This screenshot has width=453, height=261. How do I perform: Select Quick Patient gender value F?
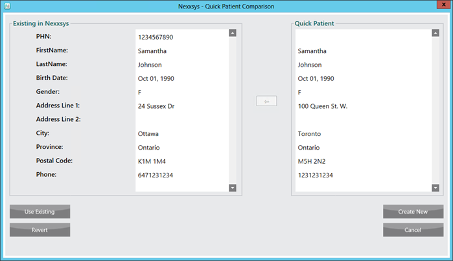pyautogui.click(x=299, y=93)
